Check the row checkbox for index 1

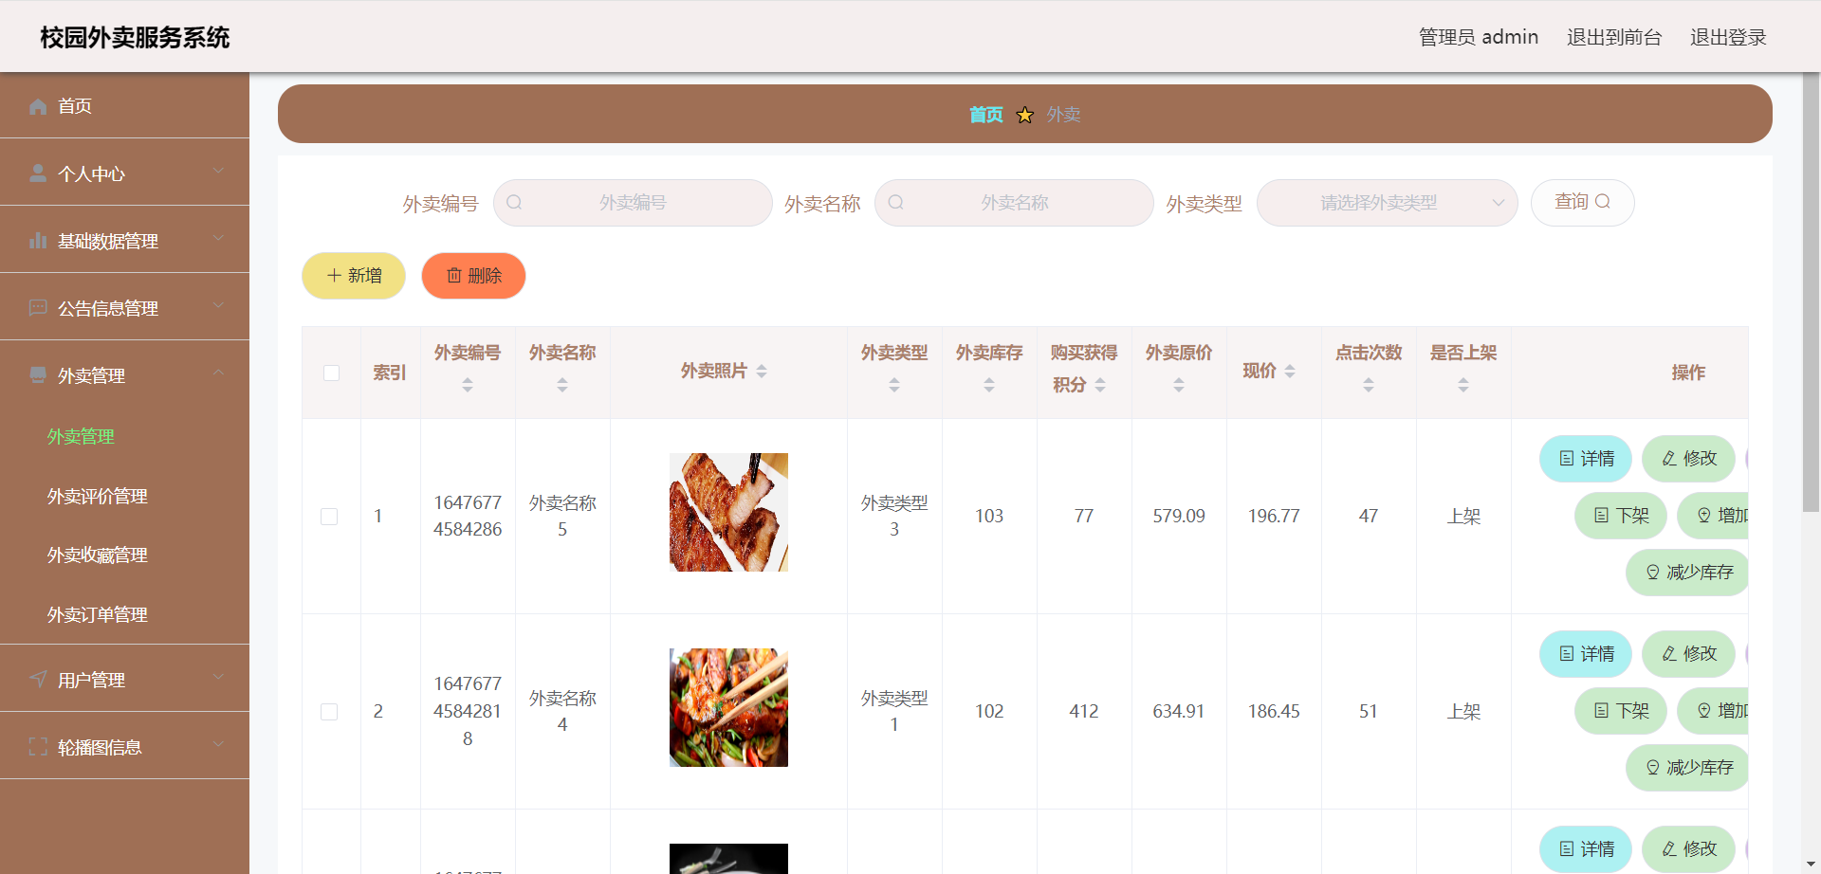pyautogui.click(x=330, y=517)
